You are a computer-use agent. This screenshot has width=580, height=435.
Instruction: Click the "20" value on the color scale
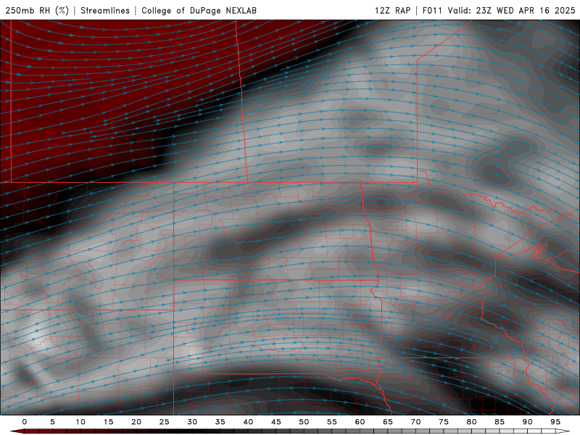[x=136, y=422]
